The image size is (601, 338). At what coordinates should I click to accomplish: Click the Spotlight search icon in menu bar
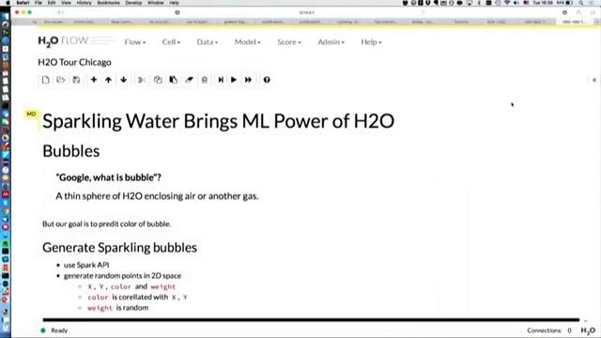pos(581,3)
